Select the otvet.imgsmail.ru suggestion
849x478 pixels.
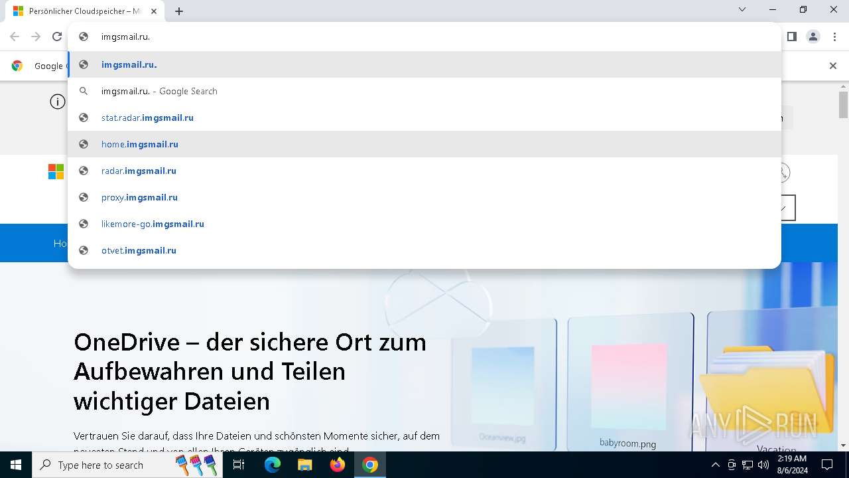tap(424, 250)
